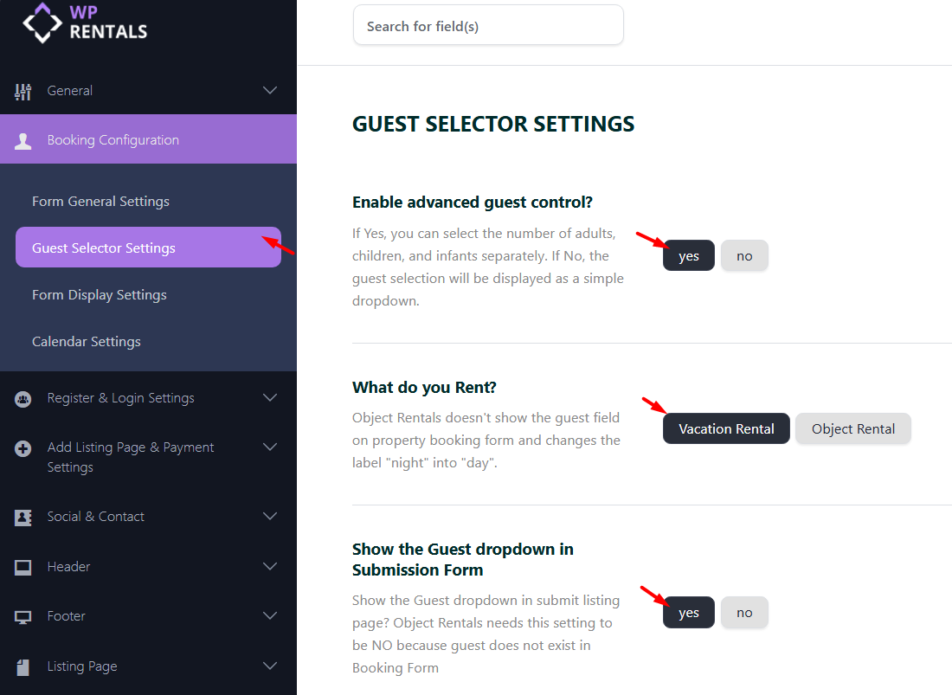This screenshot has height=695, width=952.
Task: Select Object Rental as rental type
Action: click(853, 429)
